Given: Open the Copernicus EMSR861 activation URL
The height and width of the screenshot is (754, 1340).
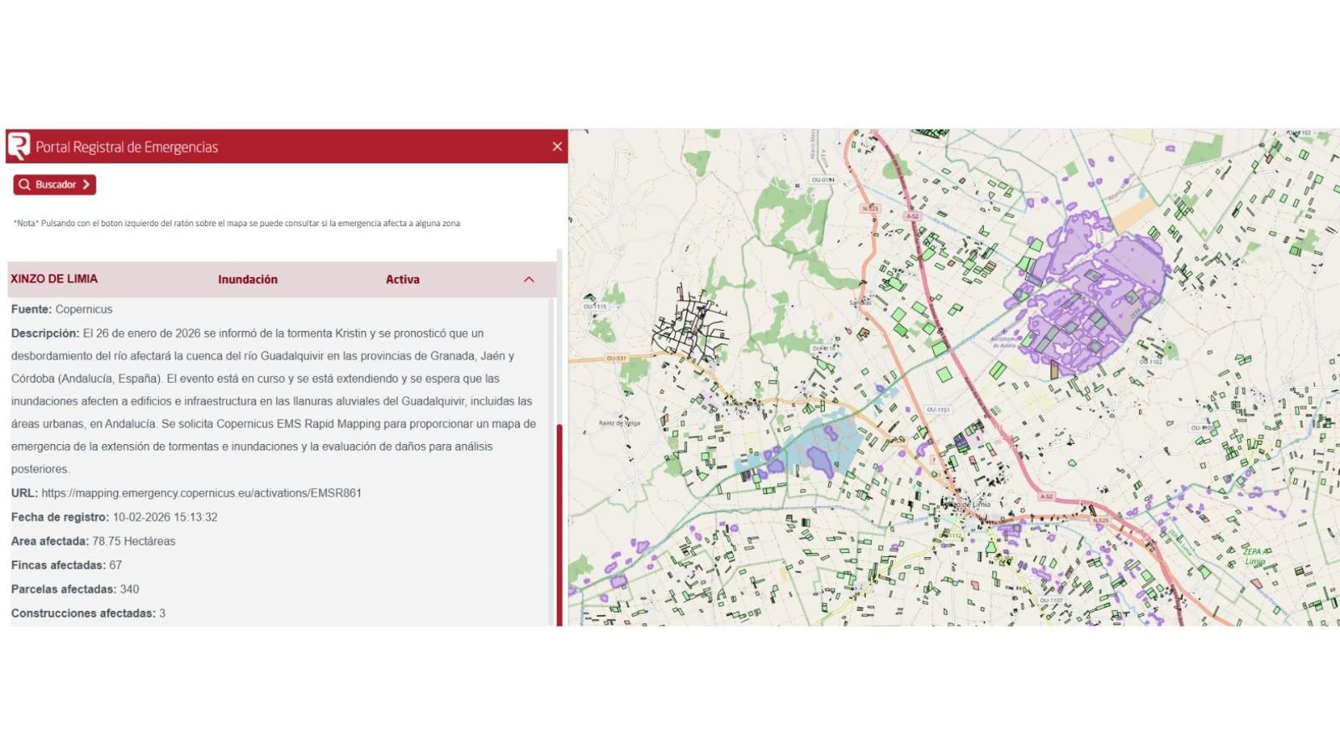Looking at the screenshot, I should (201, 493).
